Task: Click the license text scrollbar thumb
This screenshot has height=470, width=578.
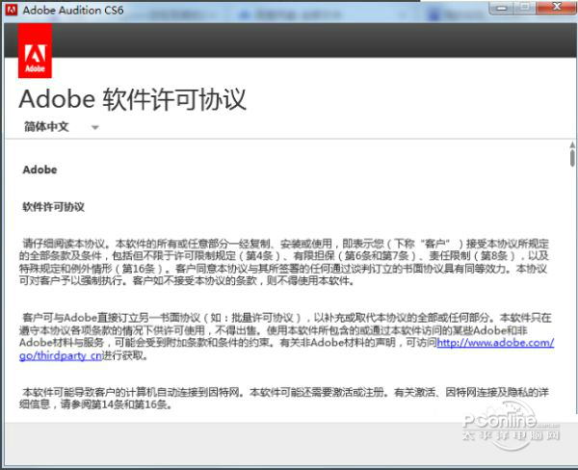Action: [572, 158]
